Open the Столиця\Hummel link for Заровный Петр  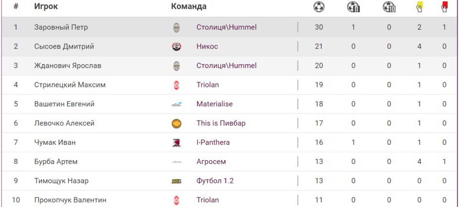tap(226, 27)
